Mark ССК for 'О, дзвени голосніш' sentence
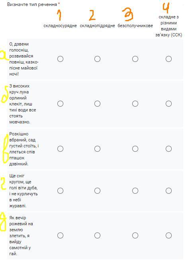Screen dimensions: 190x260 (x=168, y=59)
